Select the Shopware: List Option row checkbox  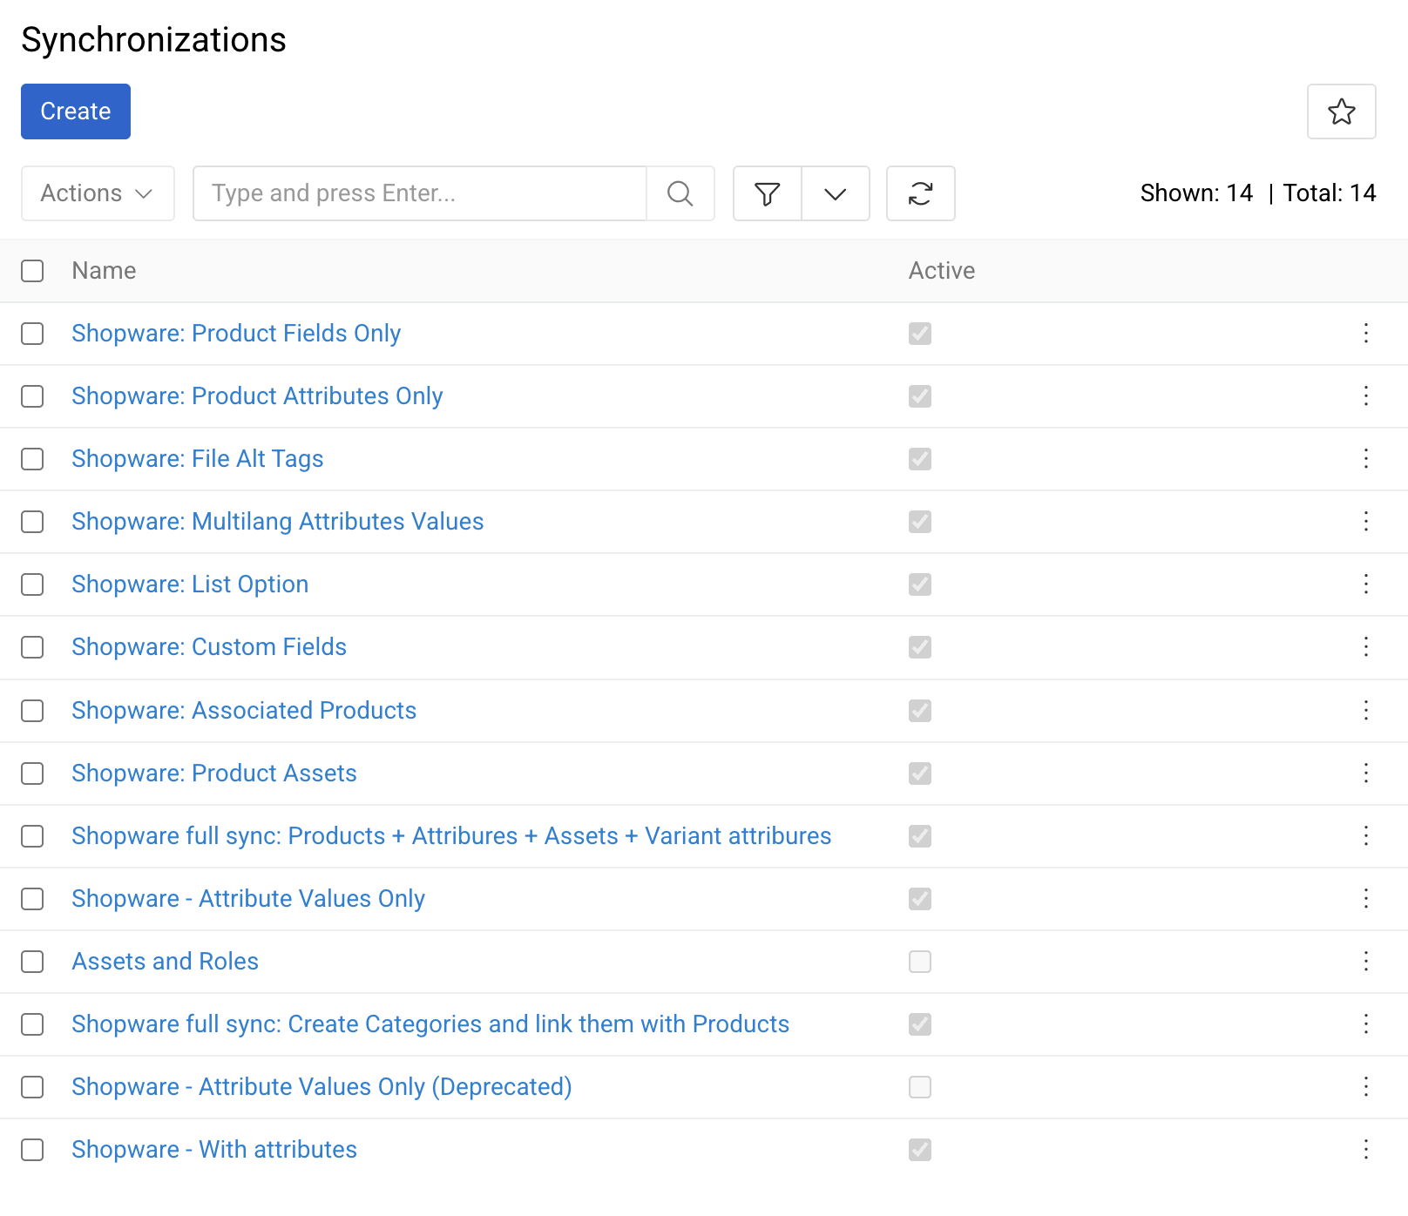32,584
